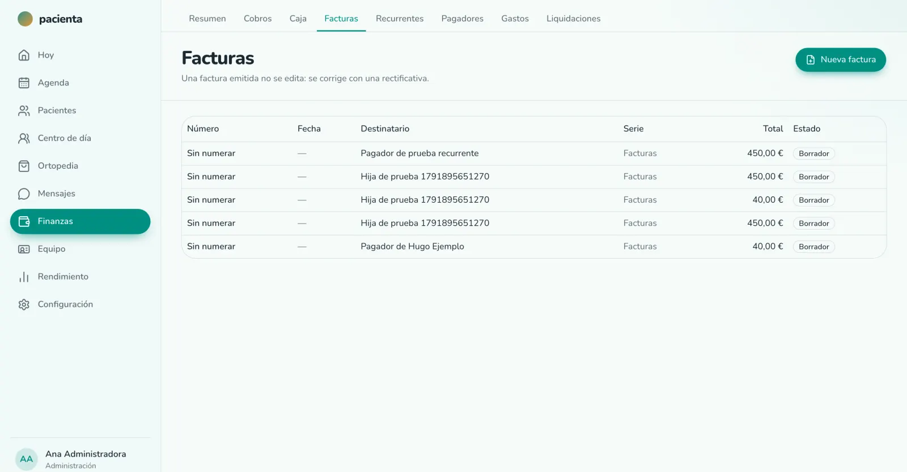This screenshot has width=907, height=472.
Task: Click the Finanzas wallet icon
Action: (x=24, y=221)
